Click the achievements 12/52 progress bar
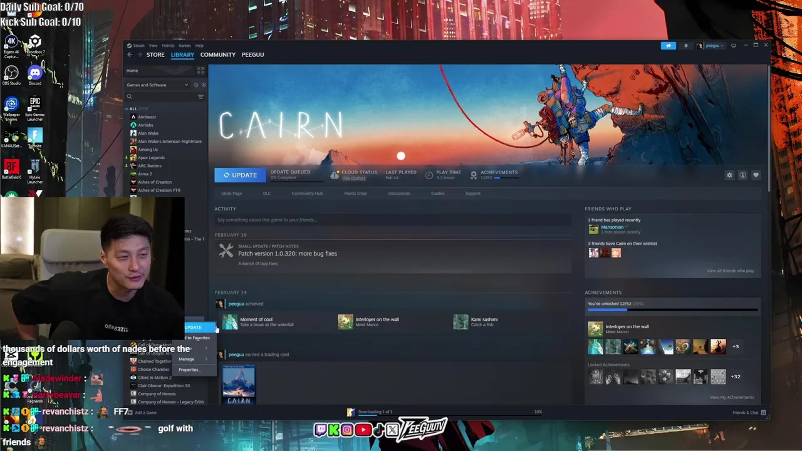The image size is (802, 451). (508, 178)
